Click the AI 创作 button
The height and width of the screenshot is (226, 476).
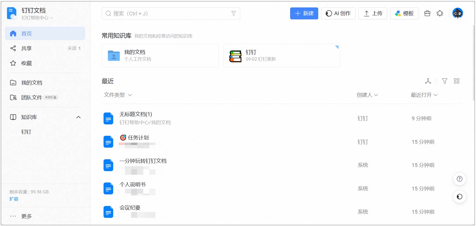point(338,13)
